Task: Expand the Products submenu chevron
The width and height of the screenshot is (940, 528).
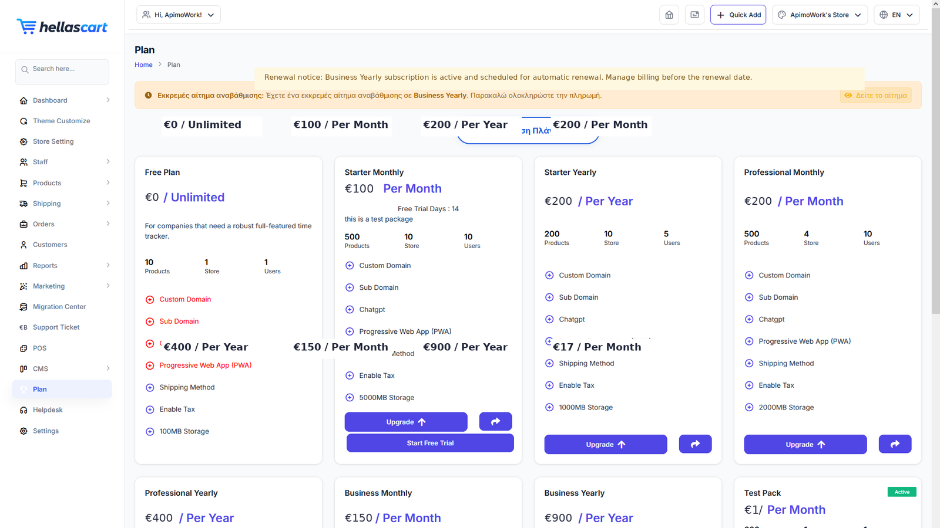Action: [108, 183]
